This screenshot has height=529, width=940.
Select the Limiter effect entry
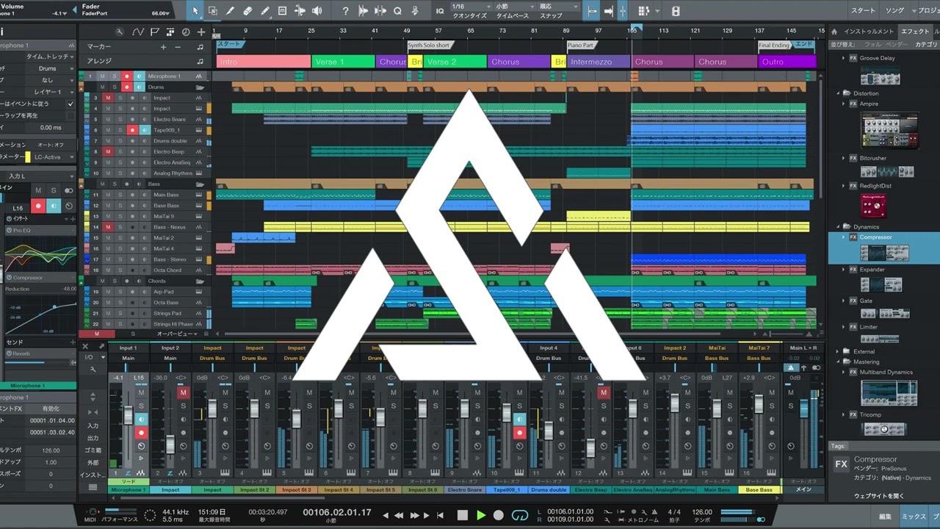click(x=869, y=327)
